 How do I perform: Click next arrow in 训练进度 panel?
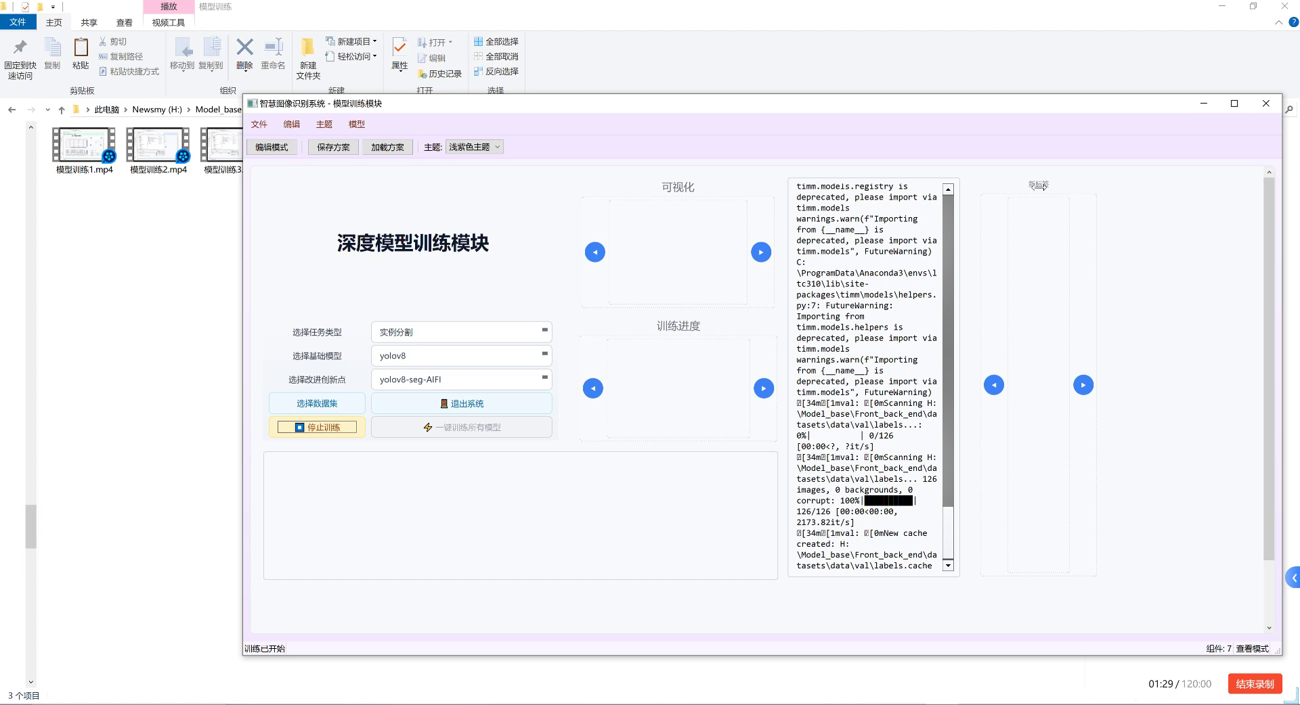click(764, 388)
